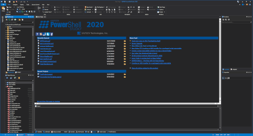Open the Sign Script tool
The height and width of the screenshot is (136, 253).
[89, 7]
